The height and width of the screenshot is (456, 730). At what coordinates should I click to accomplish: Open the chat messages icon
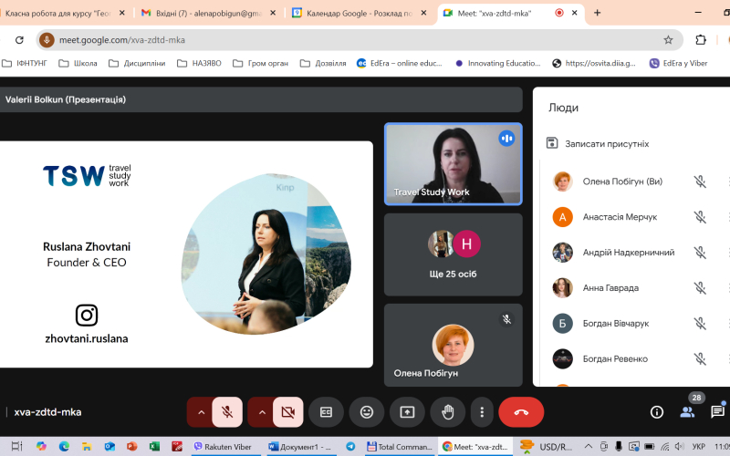tap(717, 412)
